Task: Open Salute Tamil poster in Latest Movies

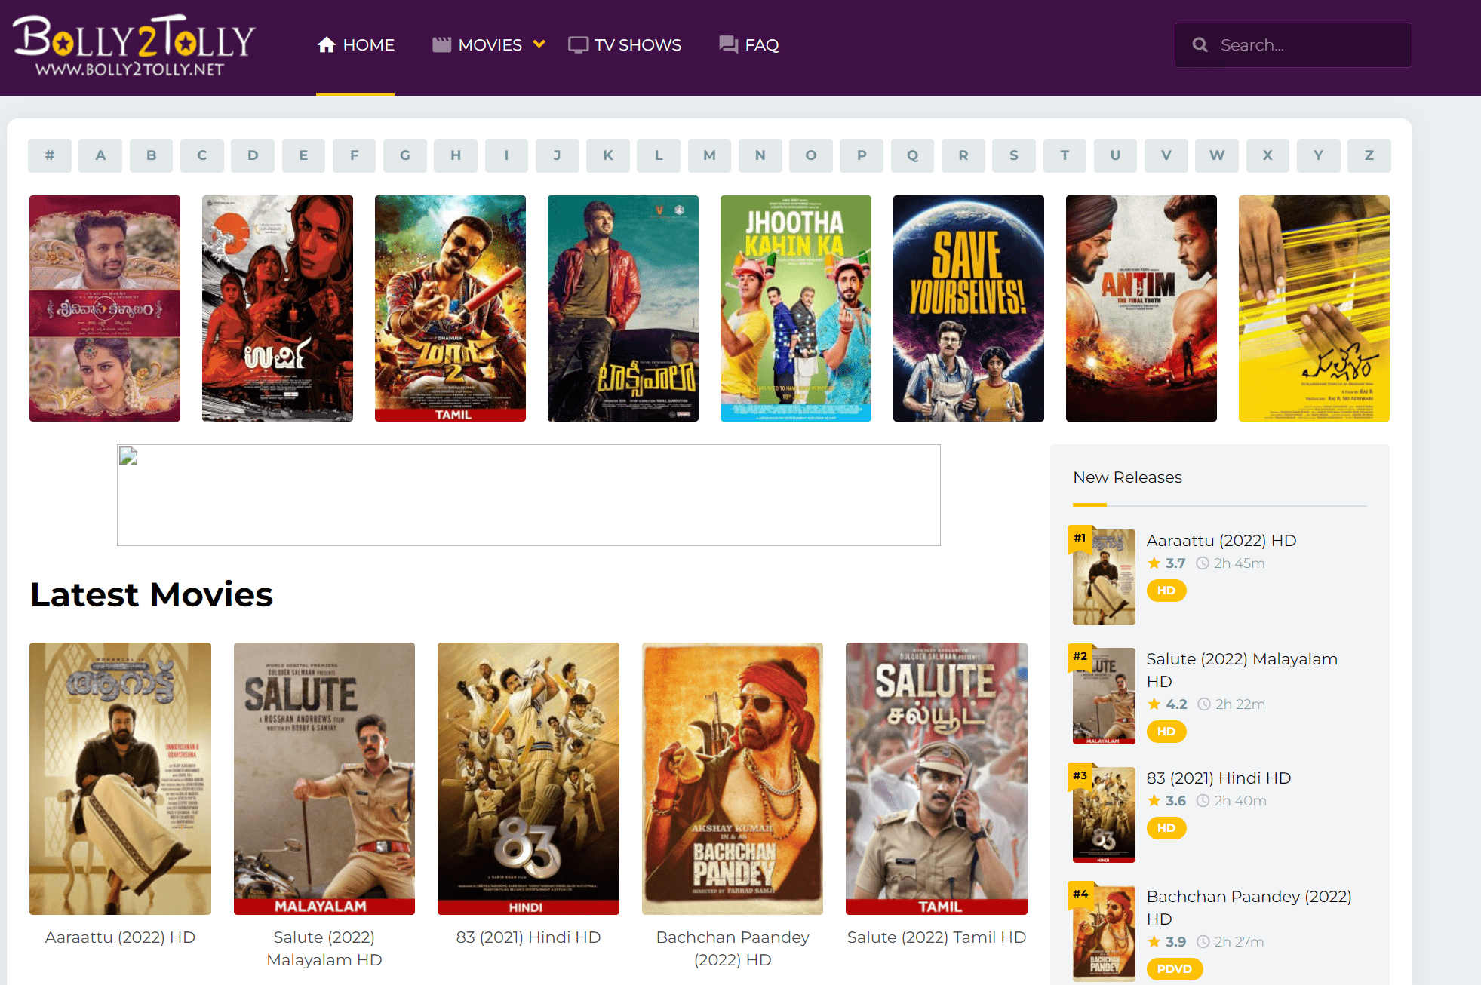Action: [x=936, y=778]
